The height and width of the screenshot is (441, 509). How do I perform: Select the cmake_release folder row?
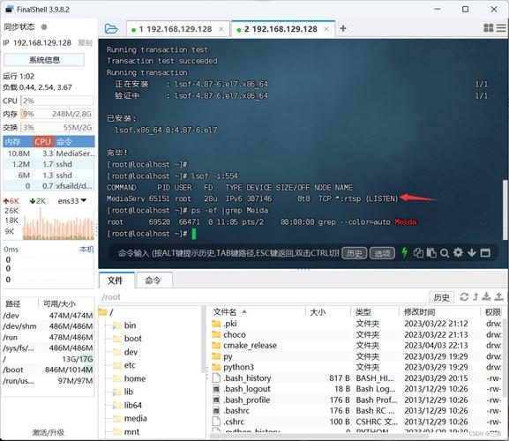(x=356, y=345)
